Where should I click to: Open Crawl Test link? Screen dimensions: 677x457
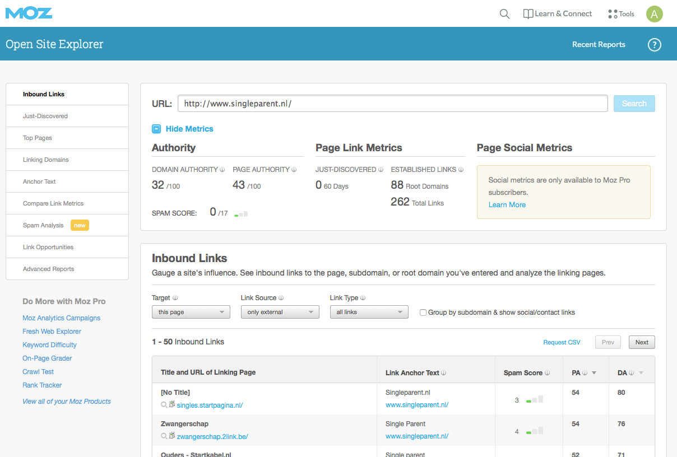(x=38, y=372)
